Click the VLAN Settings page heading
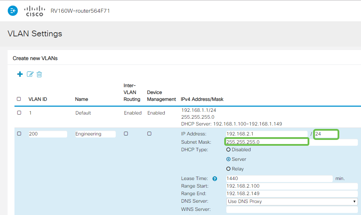The width and height of the screenshot is (361, 215). 34,34
